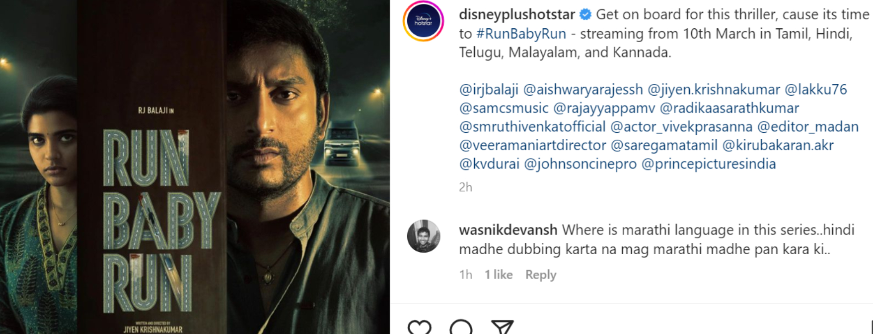Open the Disney+ Hotstar profile picture

[423, 21]
